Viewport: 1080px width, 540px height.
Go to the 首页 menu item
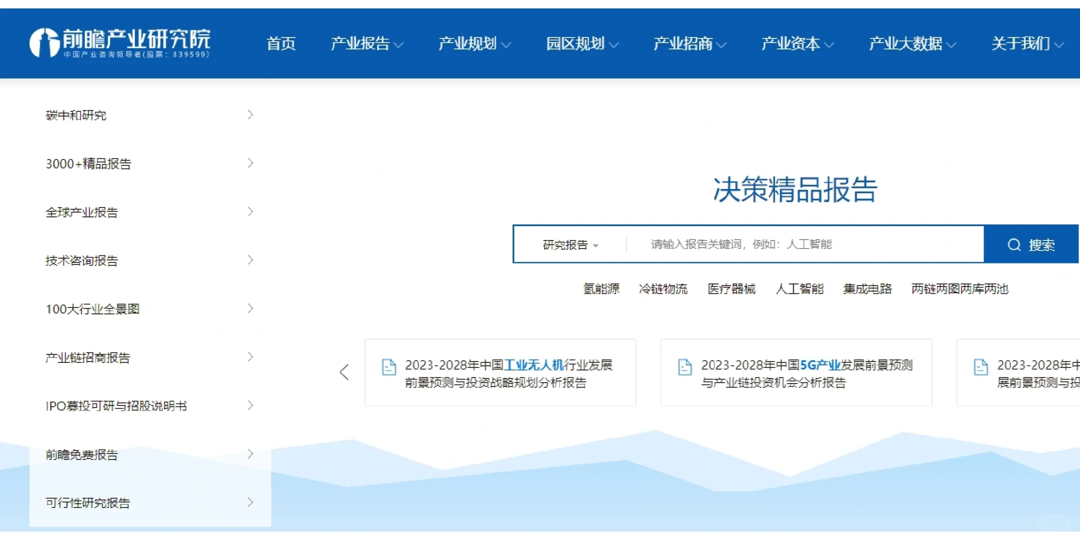[281, 44]
